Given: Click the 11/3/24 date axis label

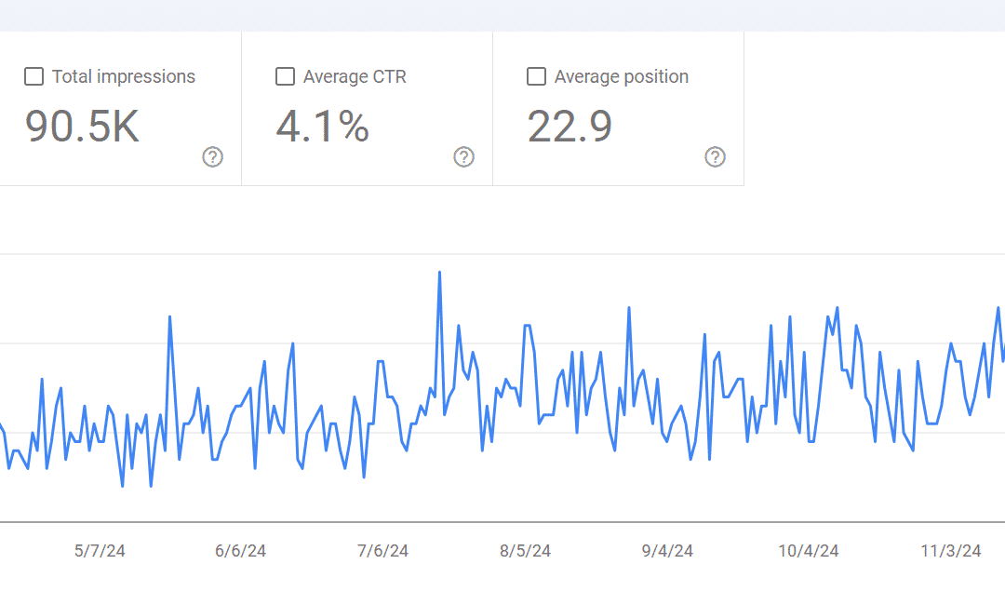Looking at the screenshot, I should point(950,551).
